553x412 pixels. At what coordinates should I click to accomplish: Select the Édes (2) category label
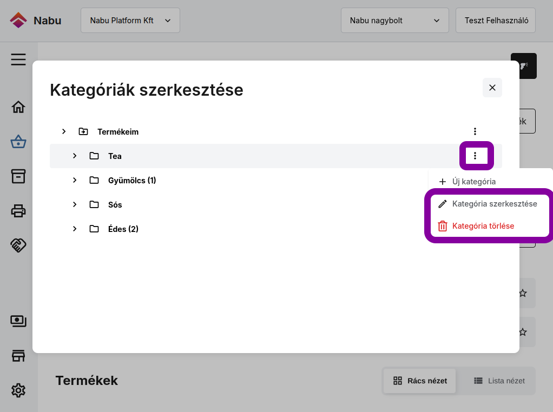click(x=123, y=229)
